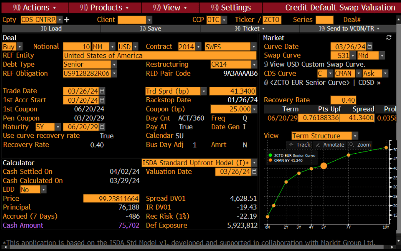Open the Swap Curve Mid dropdown
401x251 pixels.
tap(382, 56)
